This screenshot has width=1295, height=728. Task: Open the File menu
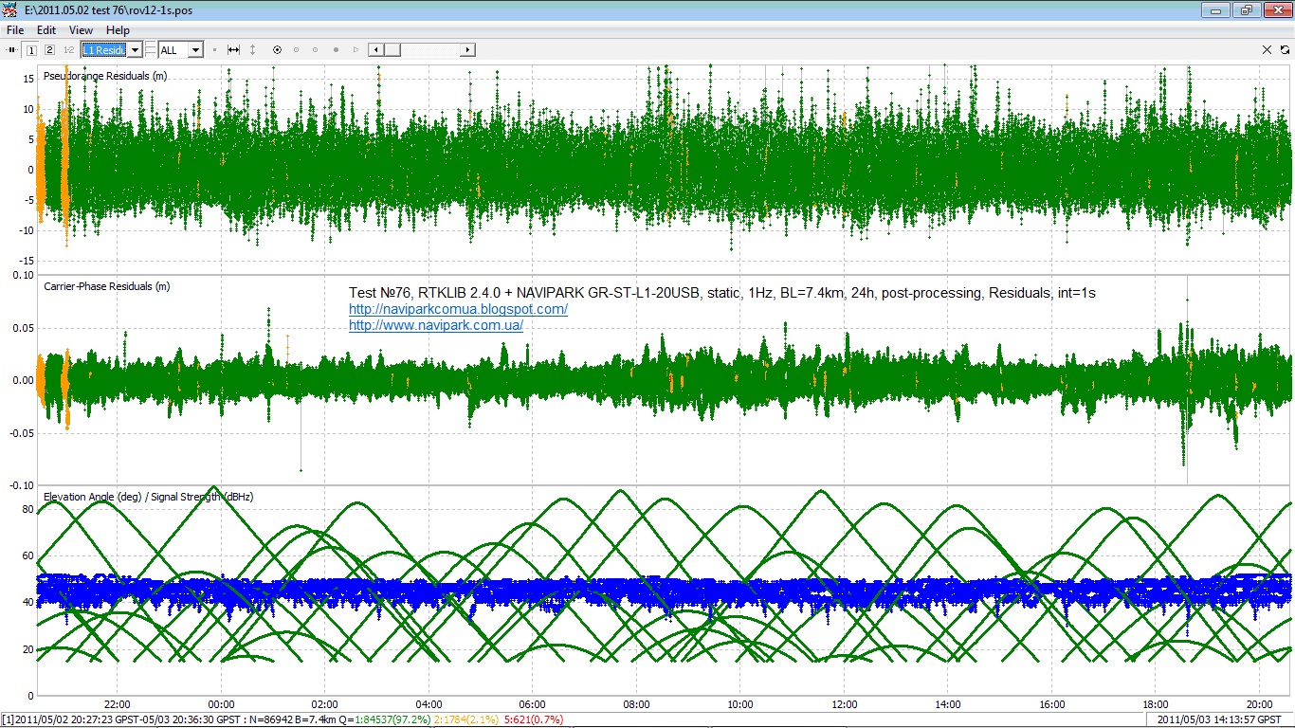(15, 30)
